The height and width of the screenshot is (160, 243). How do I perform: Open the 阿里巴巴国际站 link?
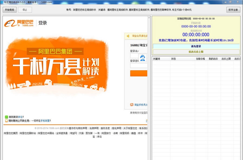coord(28,133)
